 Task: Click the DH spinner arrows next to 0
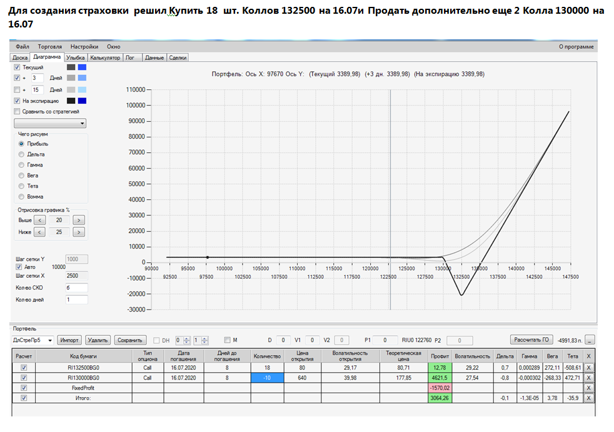(x=187, y=340)
